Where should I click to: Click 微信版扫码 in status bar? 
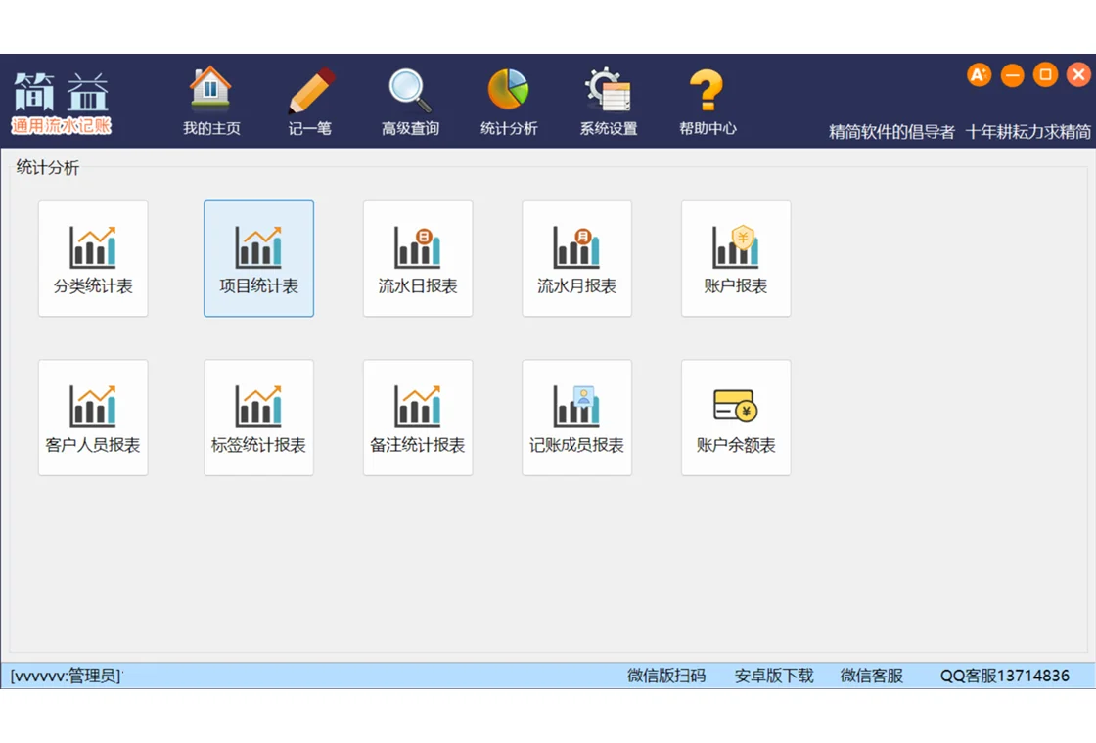click(x=666, y=676)
